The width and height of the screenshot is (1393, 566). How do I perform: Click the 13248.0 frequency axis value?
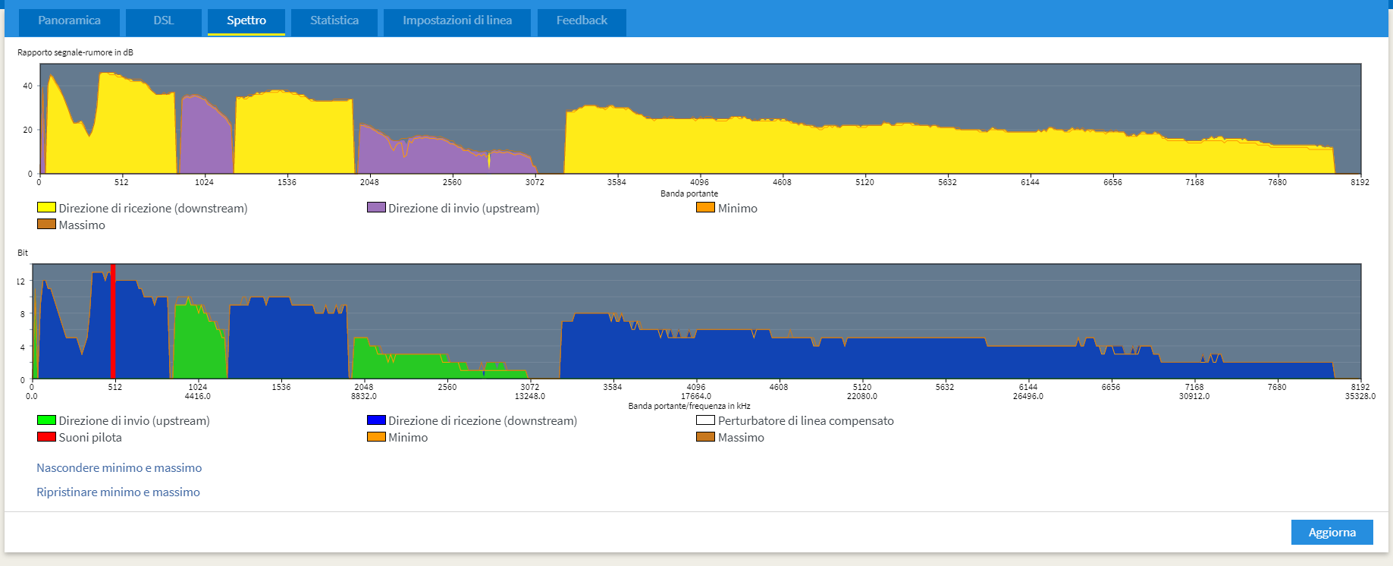coord(529,396)
